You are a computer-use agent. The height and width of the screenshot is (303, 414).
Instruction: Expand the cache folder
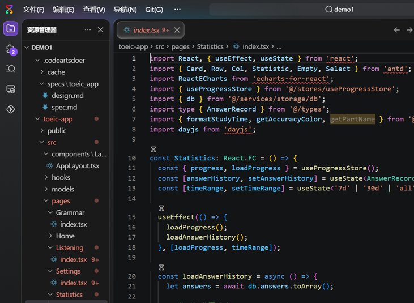click(x=56, y=72)
